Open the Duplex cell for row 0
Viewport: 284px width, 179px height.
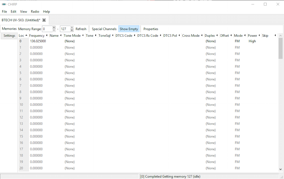pyautogui.click(x=211, y=41)
